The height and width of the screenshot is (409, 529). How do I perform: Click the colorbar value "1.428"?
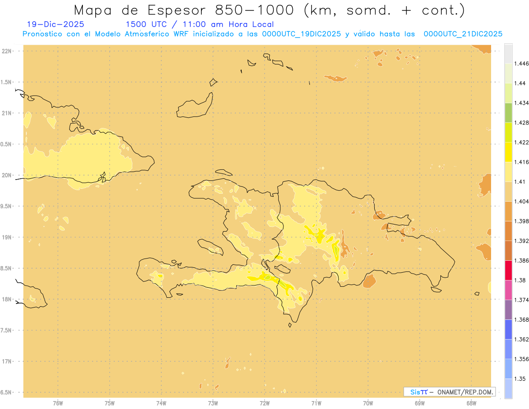click(x=522, y=123)
